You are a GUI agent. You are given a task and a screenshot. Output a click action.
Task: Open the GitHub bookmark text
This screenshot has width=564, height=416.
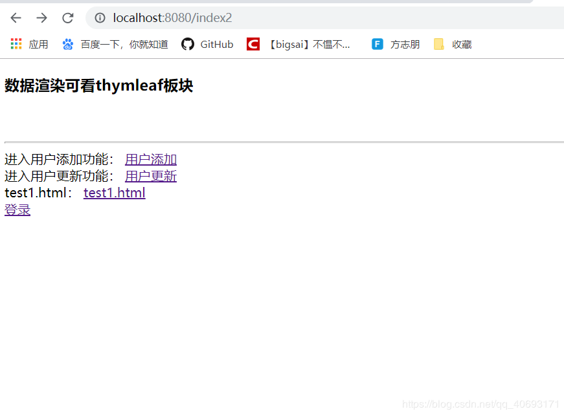pyautogui.click(x=217, y=44)
